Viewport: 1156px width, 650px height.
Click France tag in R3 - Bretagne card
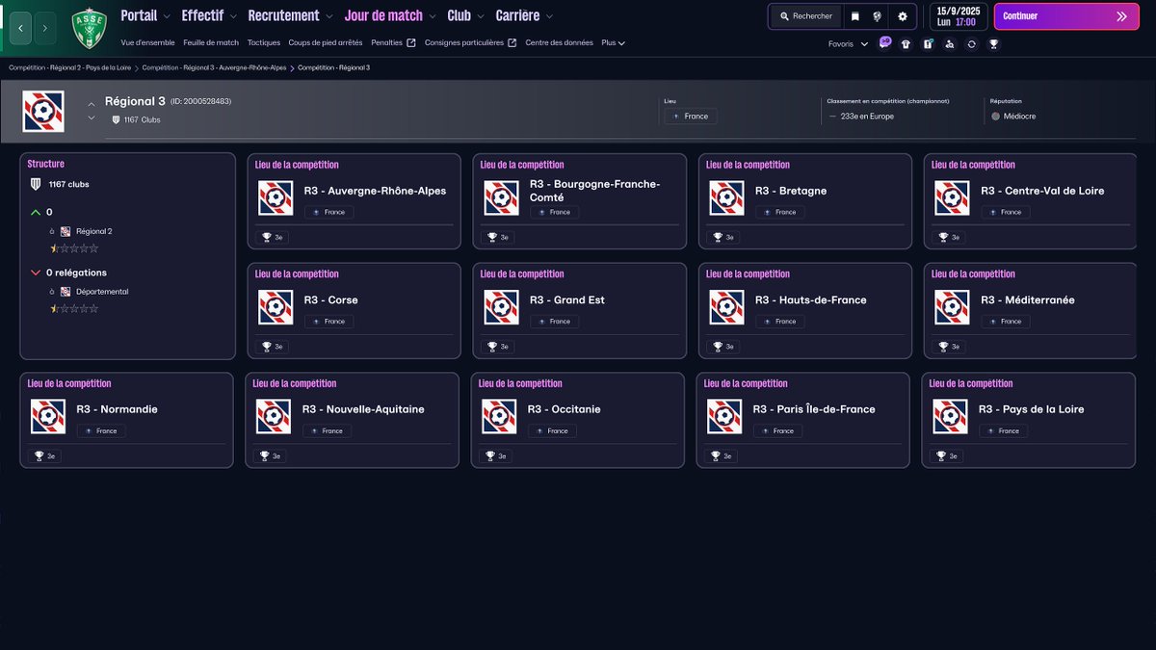780,212
